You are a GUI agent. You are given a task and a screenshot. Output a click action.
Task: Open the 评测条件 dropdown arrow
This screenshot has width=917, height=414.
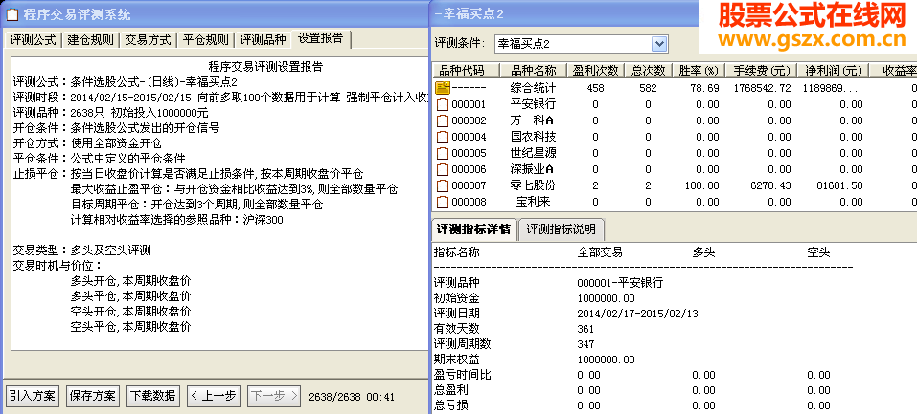click(x=659, y=44)
